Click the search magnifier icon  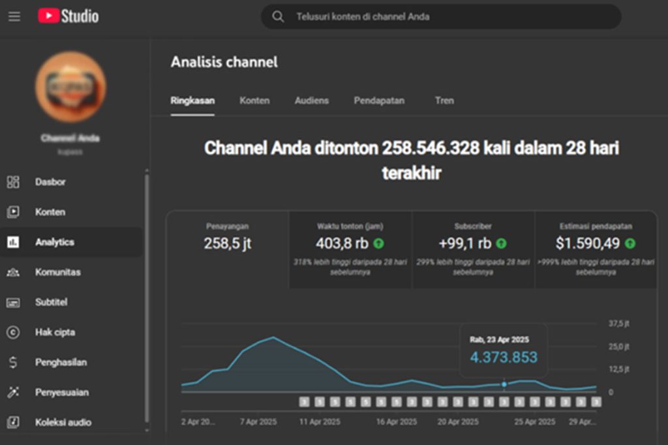[x=278, y=16]
